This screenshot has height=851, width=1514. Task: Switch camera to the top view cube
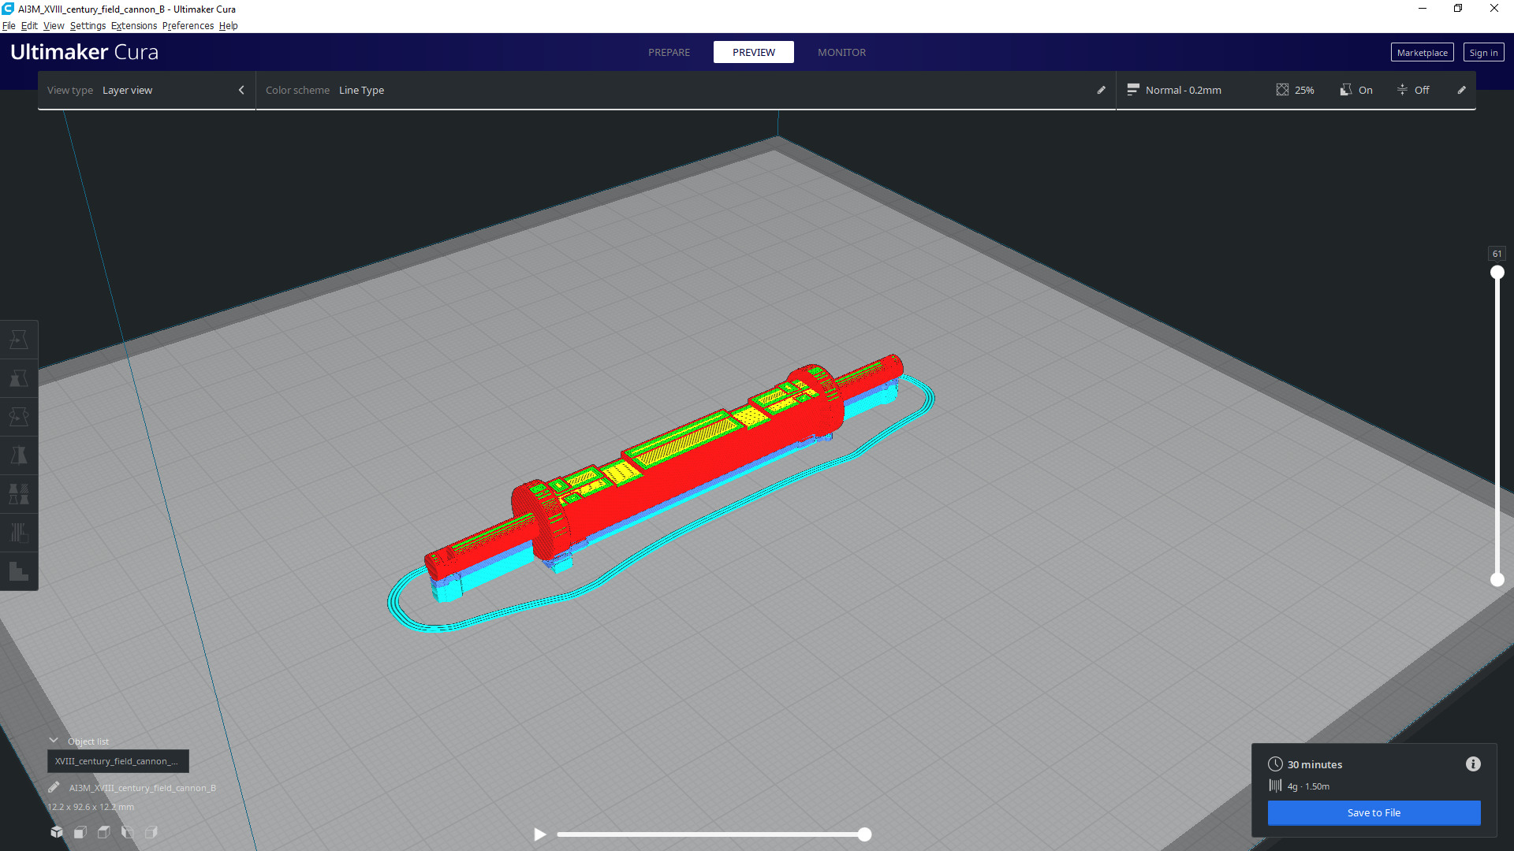click(104, 832)
